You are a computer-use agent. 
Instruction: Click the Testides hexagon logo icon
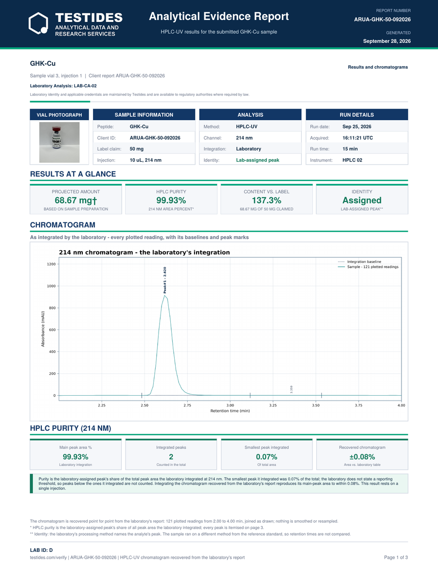pyautogui.click(x=38, y=23)
